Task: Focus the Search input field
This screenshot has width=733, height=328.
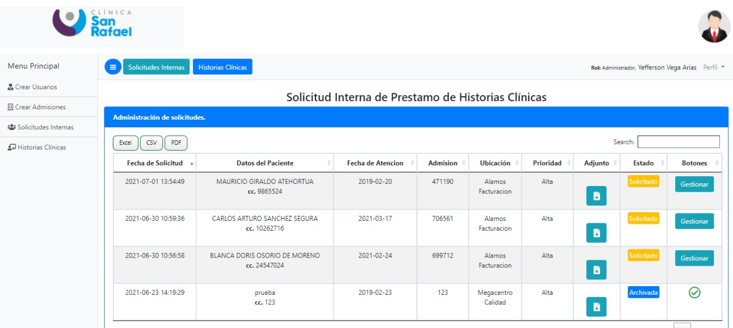Action: tap(678, 141)
